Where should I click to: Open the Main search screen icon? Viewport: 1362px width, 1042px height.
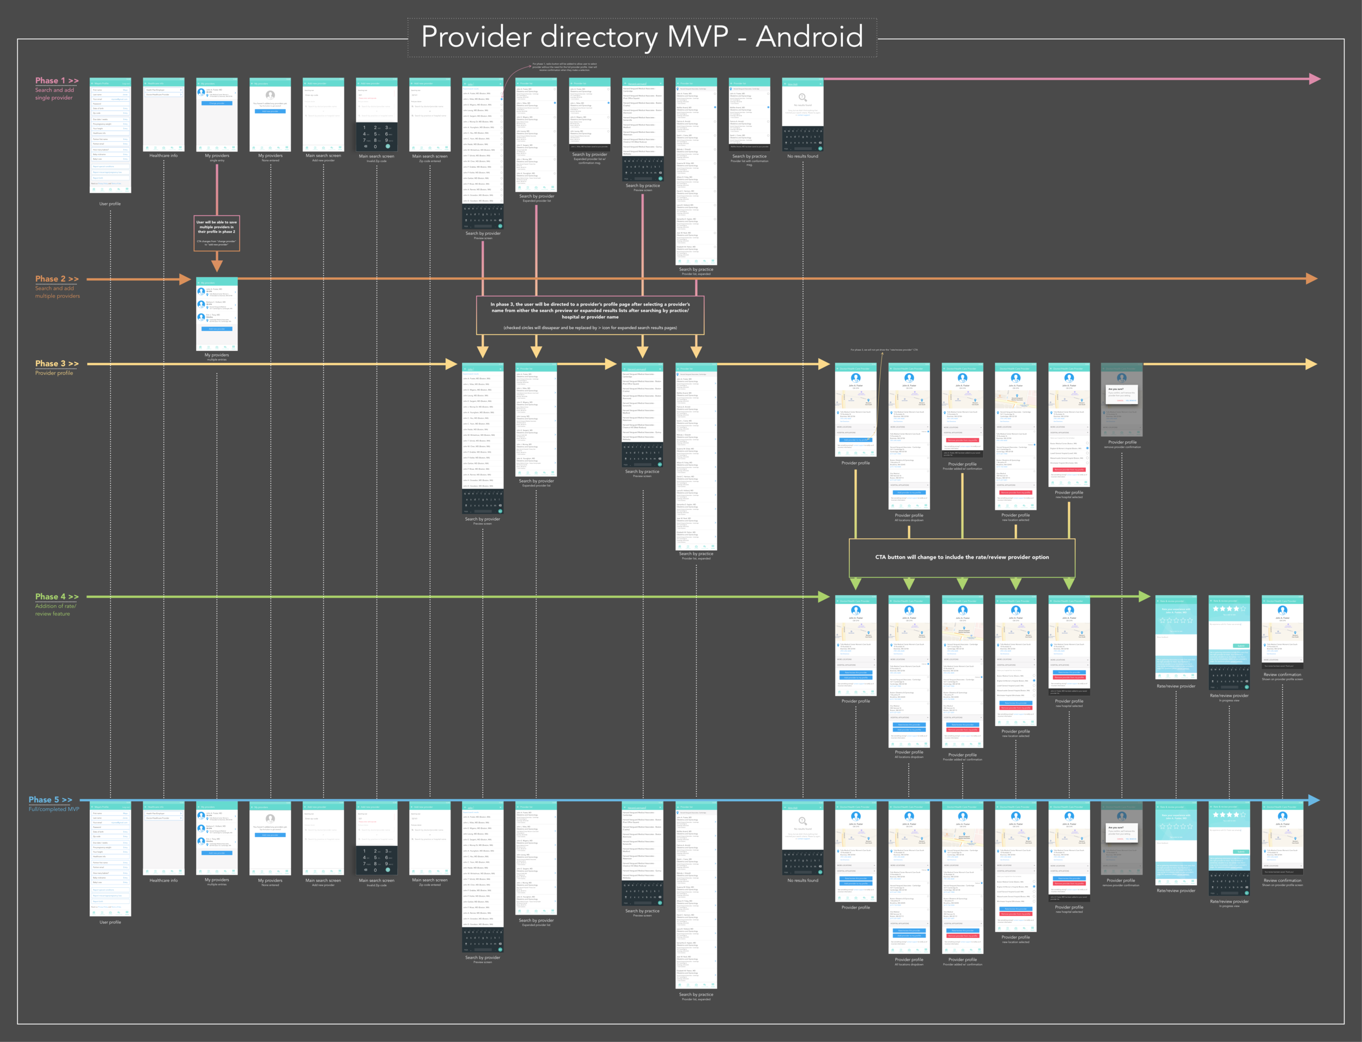click(x=323, y=120)
